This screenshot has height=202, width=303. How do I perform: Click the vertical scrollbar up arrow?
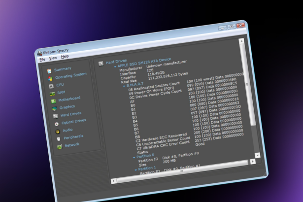tap(241, 41)
